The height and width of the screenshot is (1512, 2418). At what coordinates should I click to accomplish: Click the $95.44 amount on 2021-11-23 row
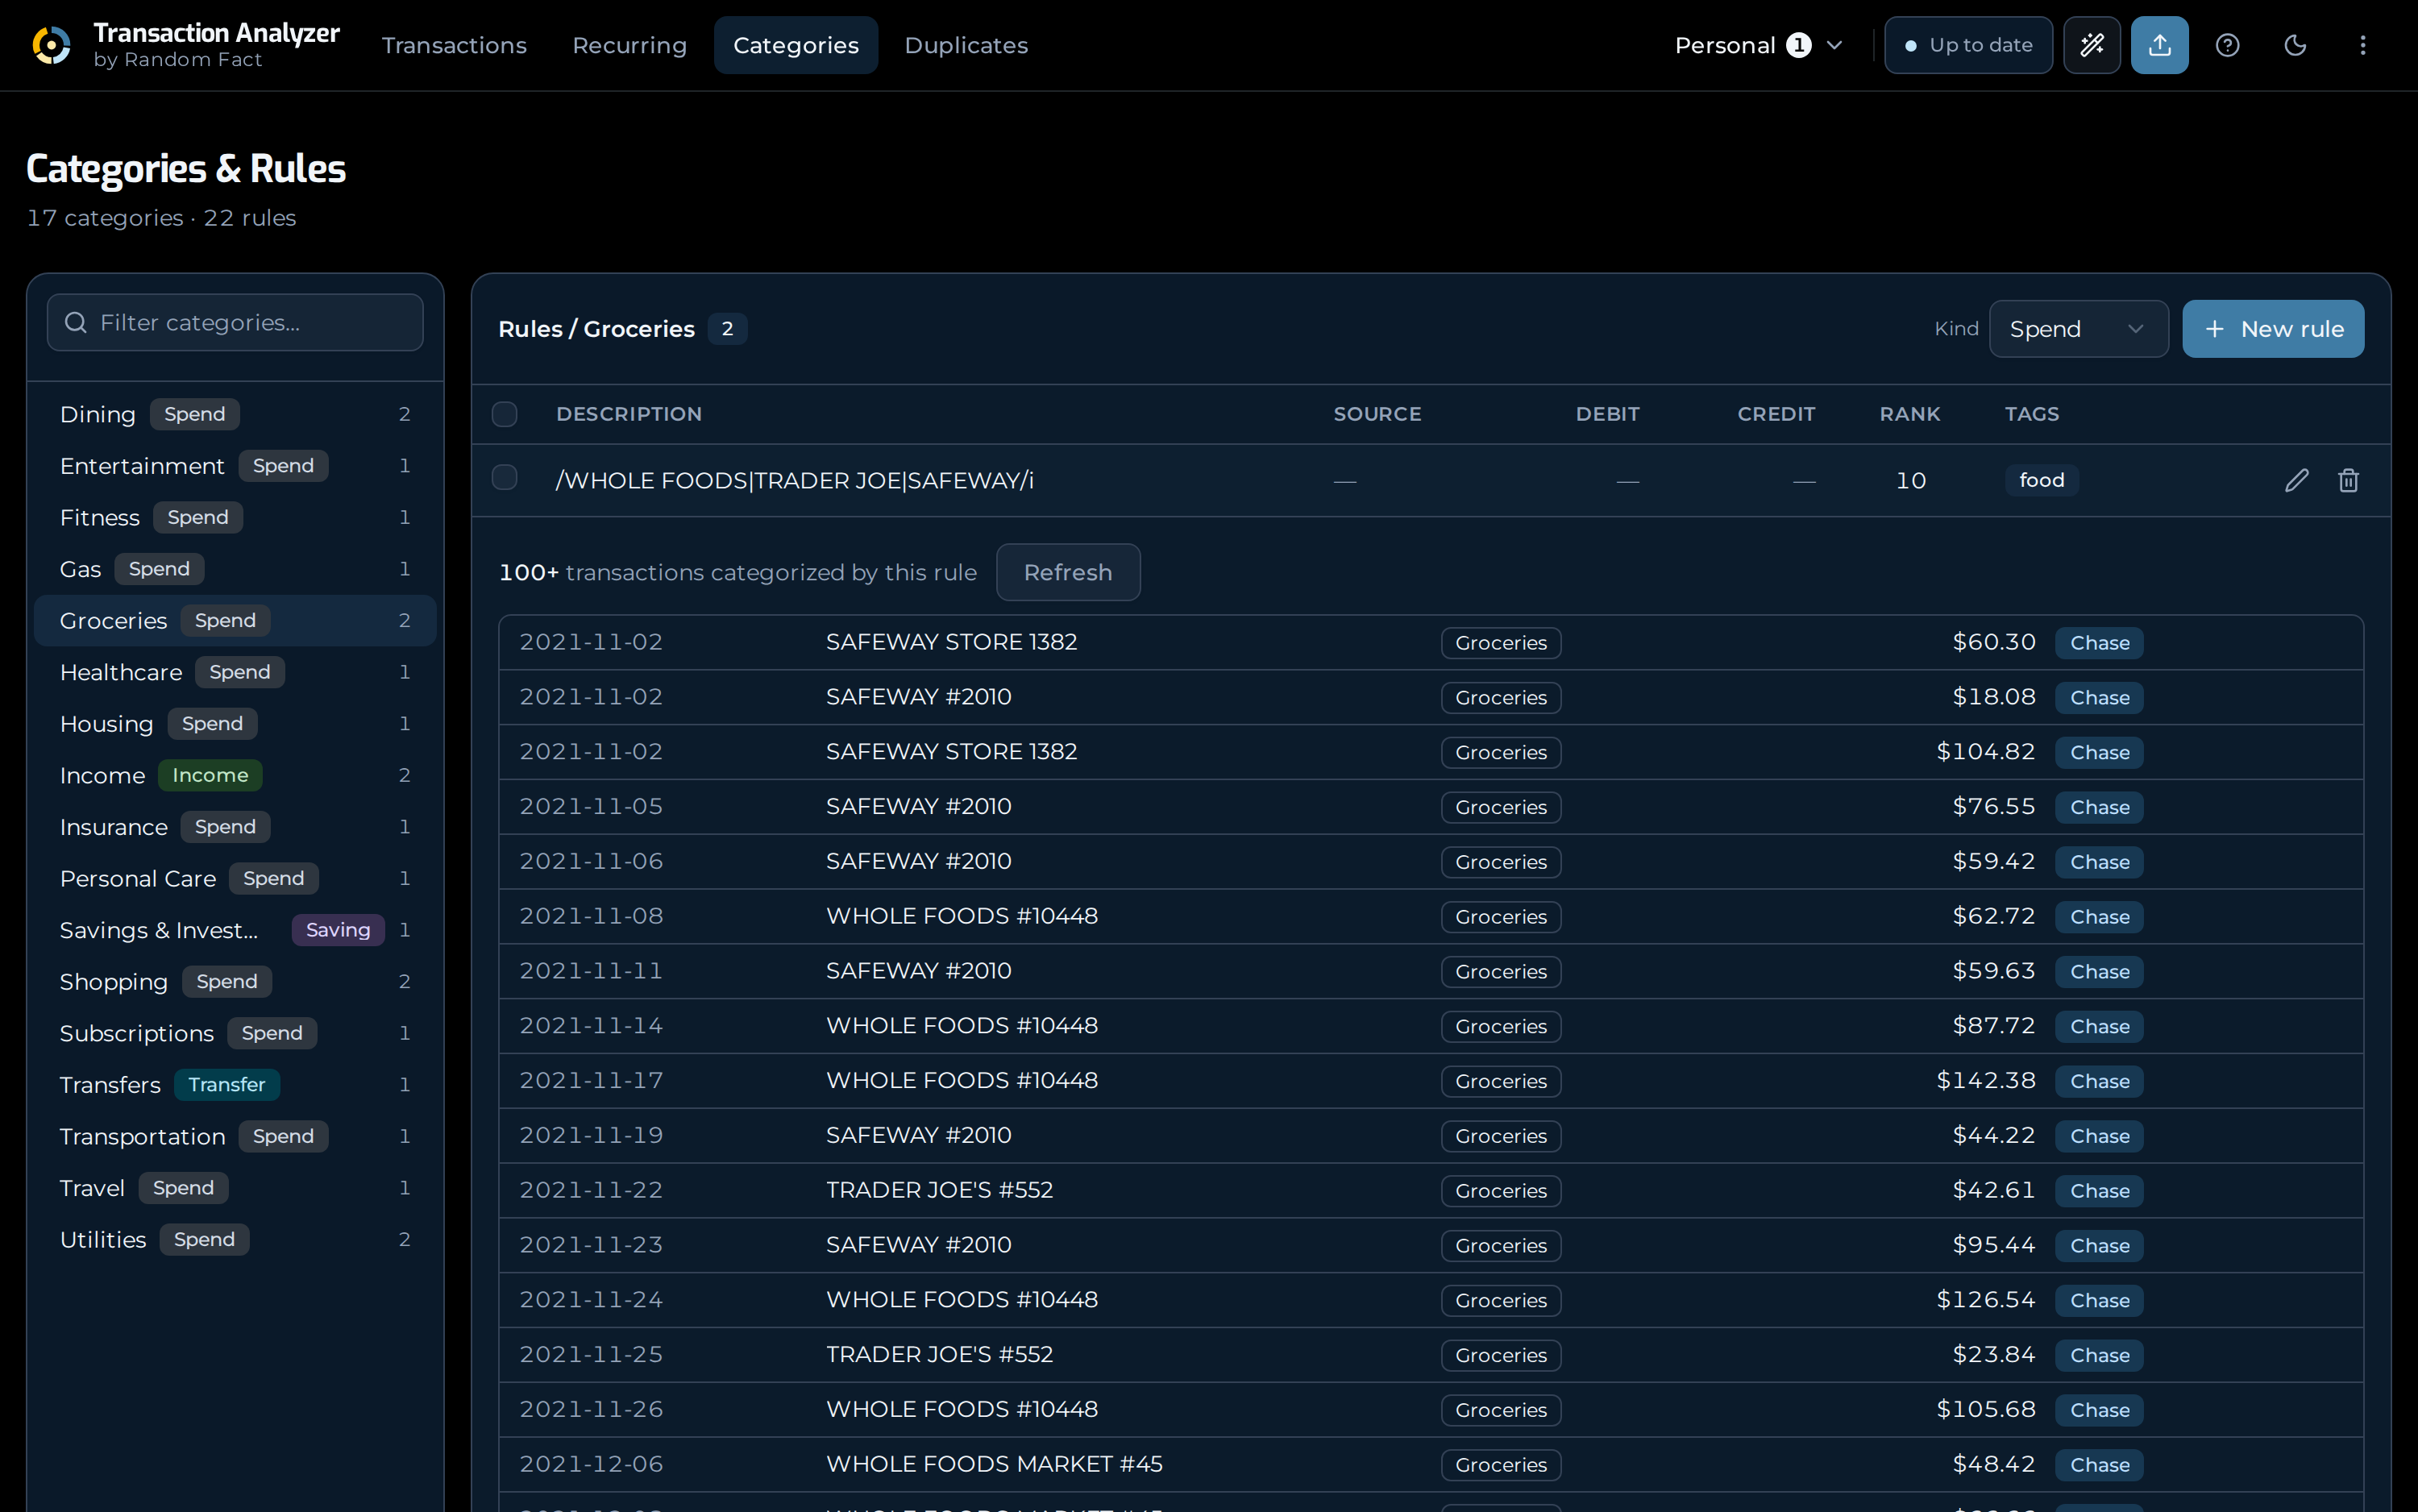tap(1993, 1245)
